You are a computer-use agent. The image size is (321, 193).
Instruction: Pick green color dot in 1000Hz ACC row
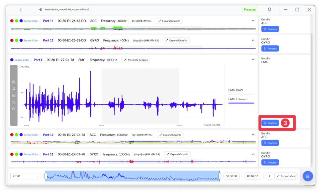(x=16, y=135)
